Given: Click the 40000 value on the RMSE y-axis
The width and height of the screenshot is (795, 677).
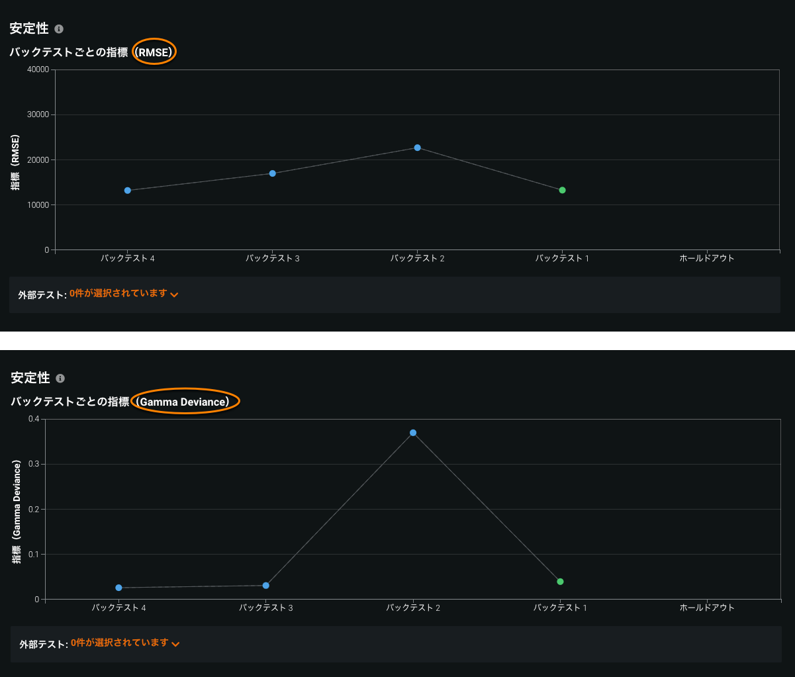Looking at the screenshot, I should pos(37,69).
